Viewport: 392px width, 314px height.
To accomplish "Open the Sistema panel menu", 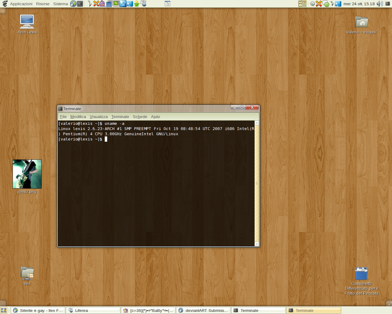I will click(x=61, y=4).
